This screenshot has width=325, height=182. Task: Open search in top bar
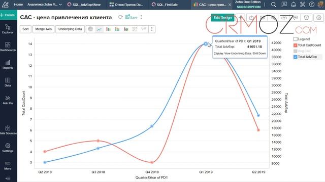(x=274, y=5)
